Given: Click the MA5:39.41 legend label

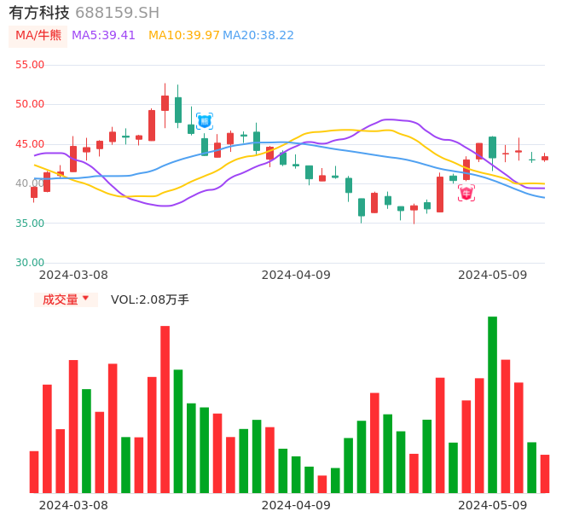Looking at the screenshot, I should point(103,36).
